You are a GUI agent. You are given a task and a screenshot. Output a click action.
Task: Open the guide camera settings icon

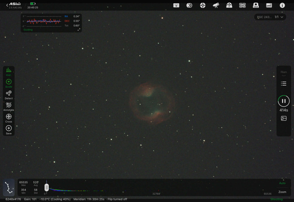coord(202,5)
